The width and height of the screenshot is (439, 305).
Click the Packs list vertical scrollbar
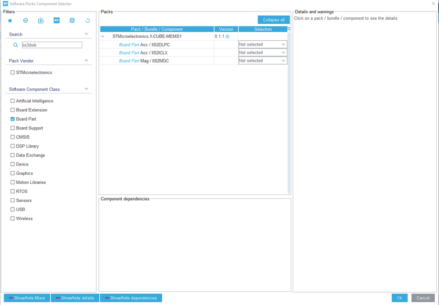click(x=289, y=113)
